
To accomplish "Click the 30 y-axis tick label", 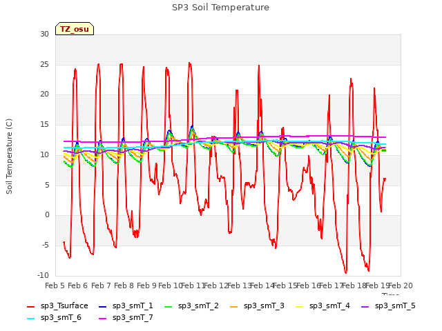I will pyautogui.click(x=44, y=34).
